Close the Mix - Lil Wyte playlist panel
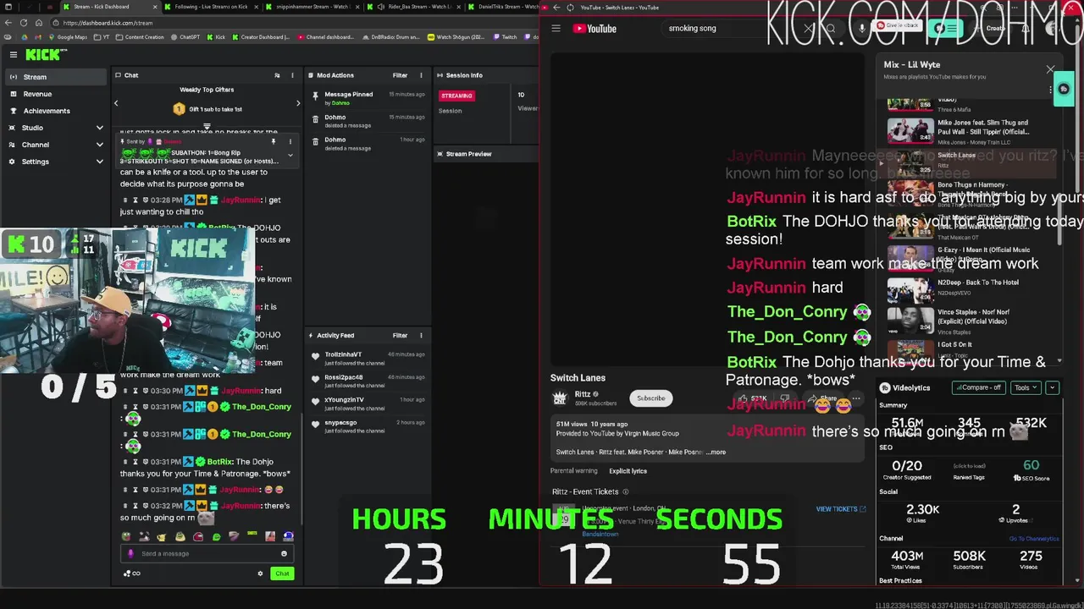 pos(1050,69)
